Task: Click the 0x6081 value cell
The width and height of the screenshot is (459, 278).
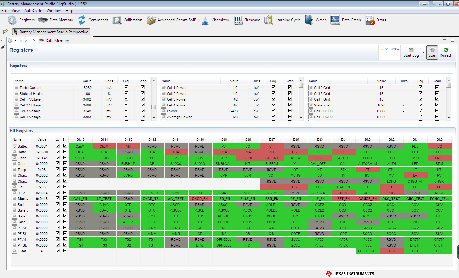Action: tap(42, 146)
